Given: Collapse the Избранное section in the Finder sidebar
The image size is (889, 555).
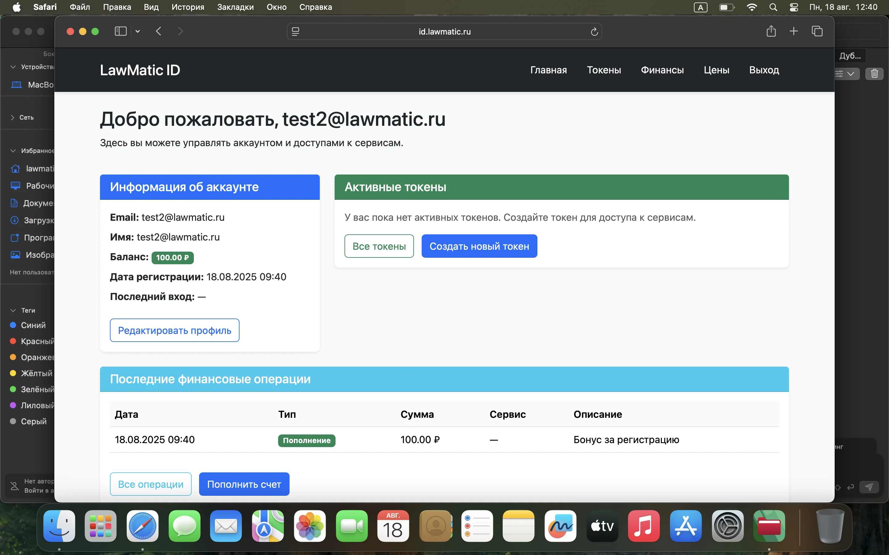Looking at the screenshot, I should click(13, 151).
